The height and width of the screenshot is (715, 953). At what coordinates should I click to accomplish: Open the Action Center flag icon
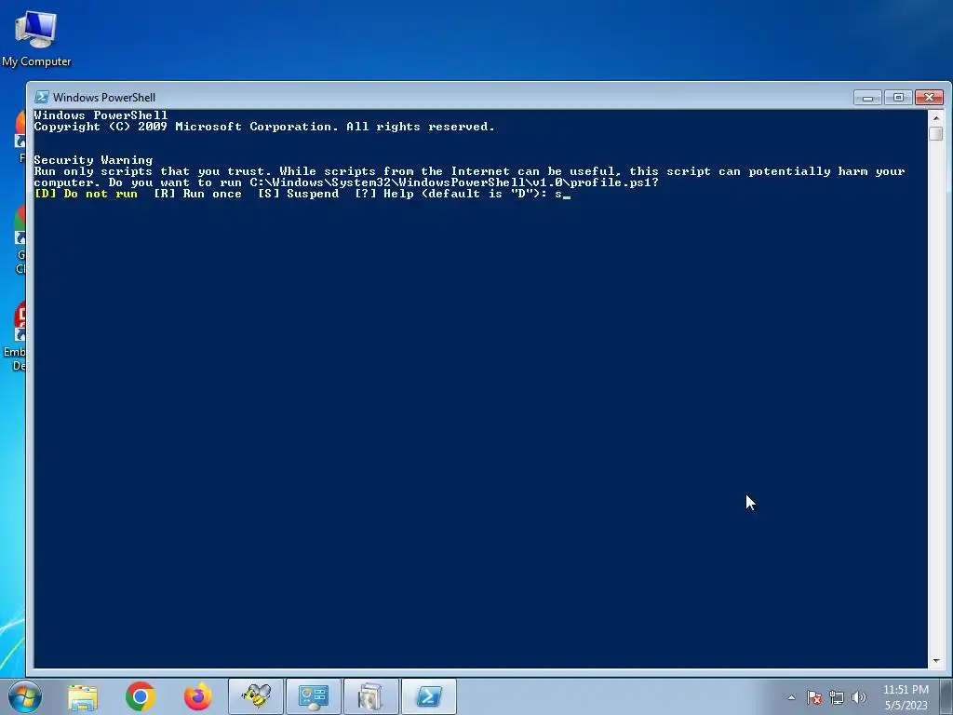click(813, 697)
